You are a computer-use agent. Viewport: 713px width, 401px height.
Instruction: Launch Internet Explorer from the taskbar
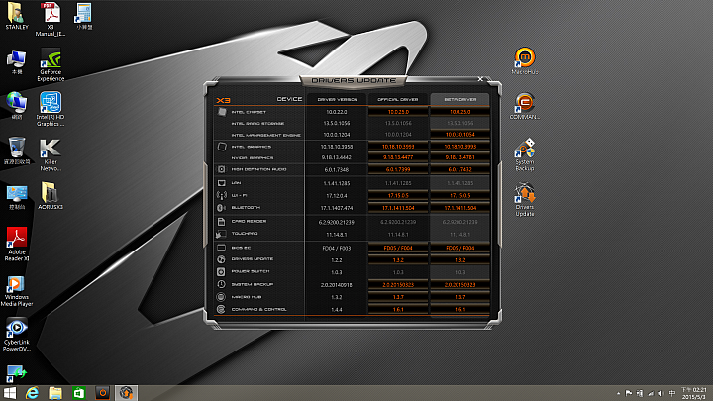[x=32, y=393]
